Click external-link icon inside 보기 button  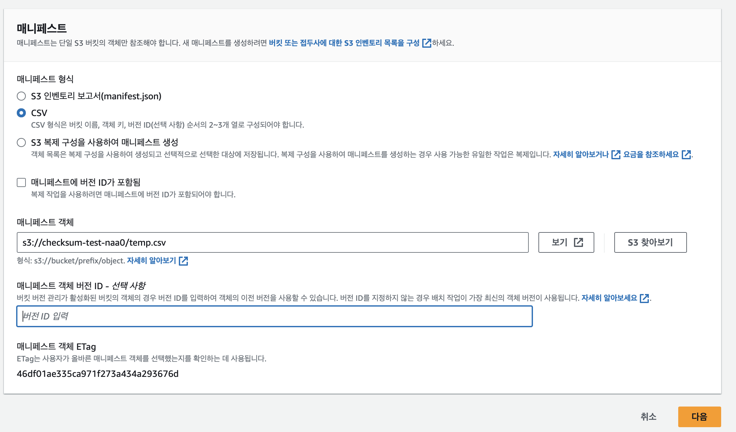578,242
